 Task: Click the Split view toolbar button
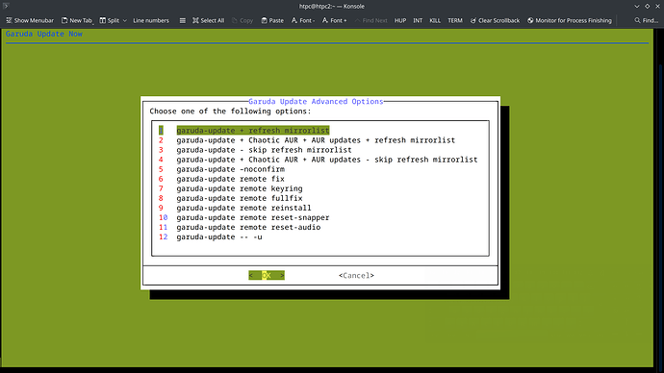110,20
